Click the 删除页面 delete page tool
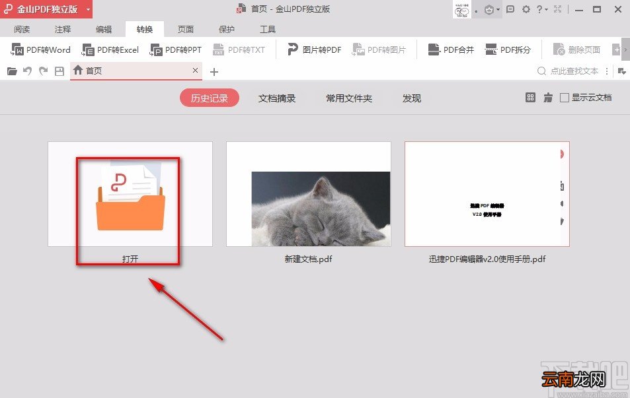Viewport: 630px width, 398px height. [x=576, y=50]
